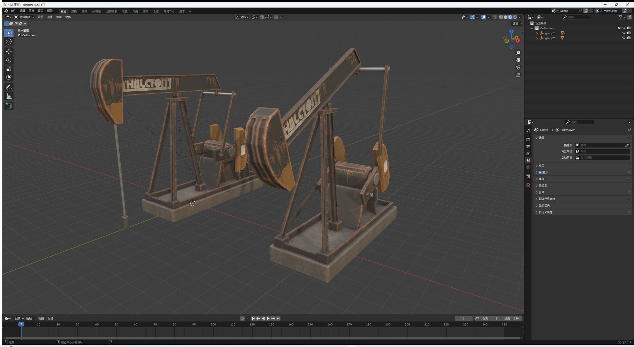Image resolution: width=634 pixels, height=347 pixels.
Task: Activate the Move tool
Action: [x=9, y=51]
